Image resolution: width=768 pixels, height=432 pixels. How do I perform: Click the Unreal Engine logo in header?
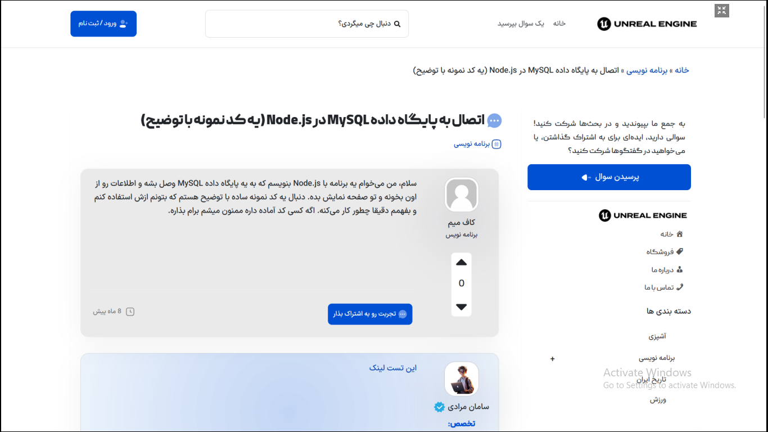(x=647, y=24)
